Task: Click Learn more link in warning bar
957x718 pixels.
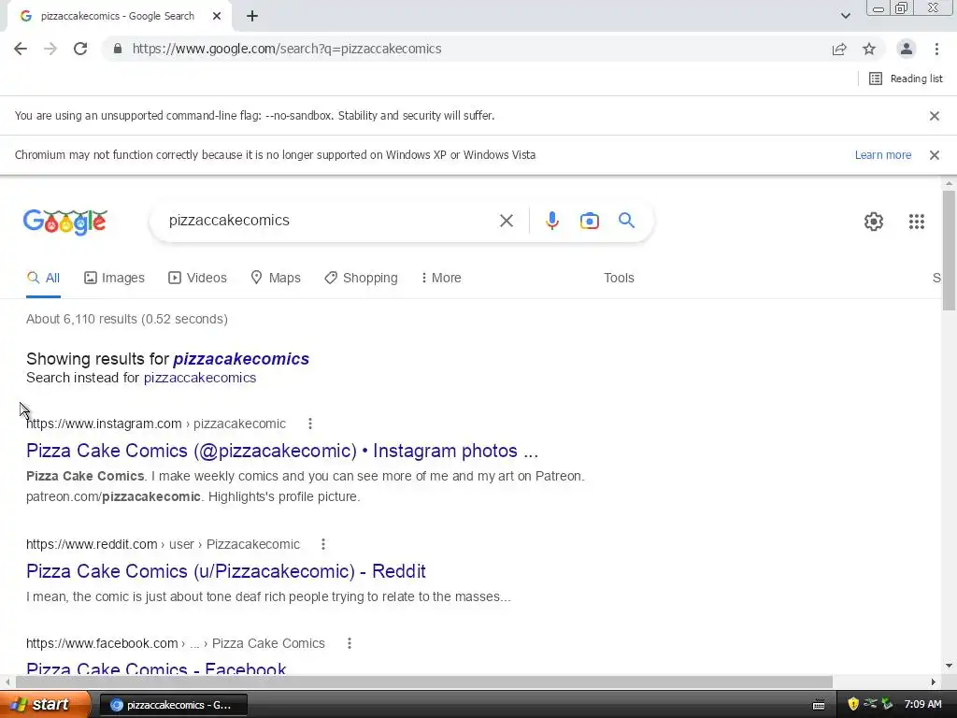Action: tap(882, 155)
